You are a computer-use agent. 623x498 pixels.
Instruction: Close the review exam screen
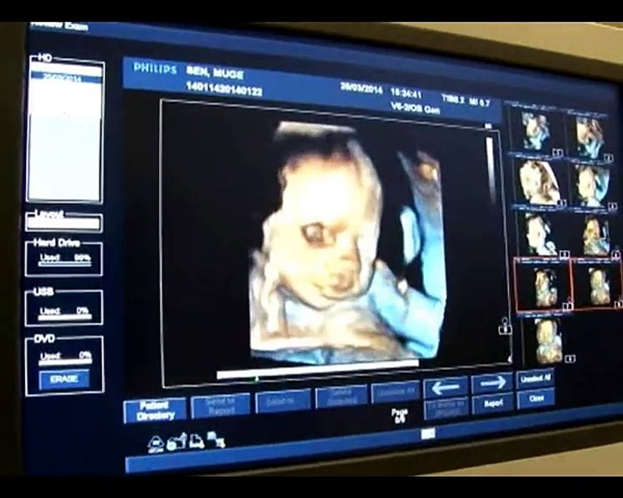pos(535,398)
